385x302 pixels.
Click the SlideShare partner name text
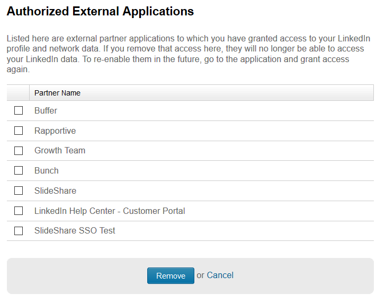pos(55,191)
